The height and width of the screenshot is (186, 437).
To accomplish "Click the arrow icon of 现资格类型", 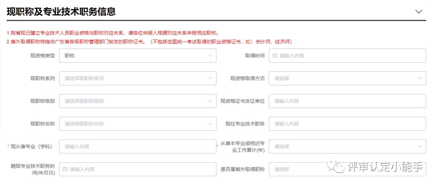I will click(x=210, y=55).
